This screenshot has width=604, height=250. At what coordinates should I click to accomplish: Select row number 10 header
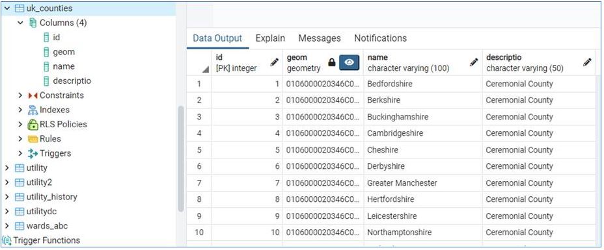tap(199, 232)
